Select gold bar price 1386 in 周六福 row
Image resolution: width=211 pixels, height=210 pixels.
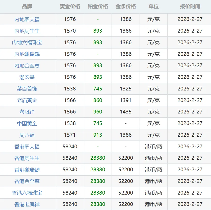tap(126, 135)
